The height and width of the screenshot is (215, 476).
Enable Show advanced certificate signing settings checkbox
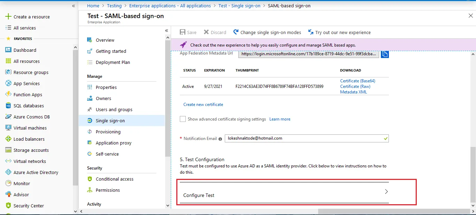point(183,119)
